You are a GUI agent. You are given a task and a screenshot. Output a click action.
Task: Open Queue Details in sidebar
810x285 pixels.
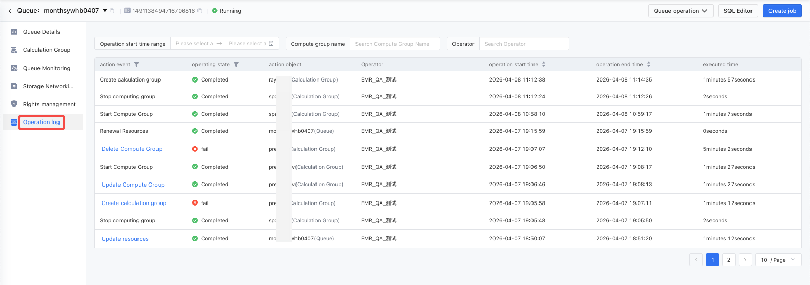tap(43, 32)
